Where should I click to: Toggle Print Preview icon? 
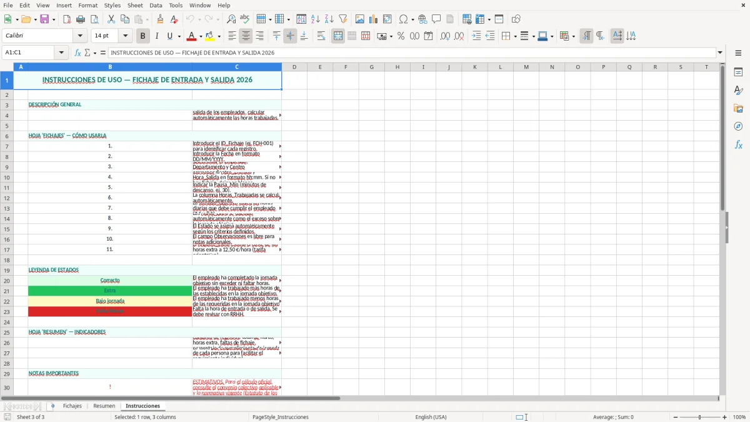point(94,19)
